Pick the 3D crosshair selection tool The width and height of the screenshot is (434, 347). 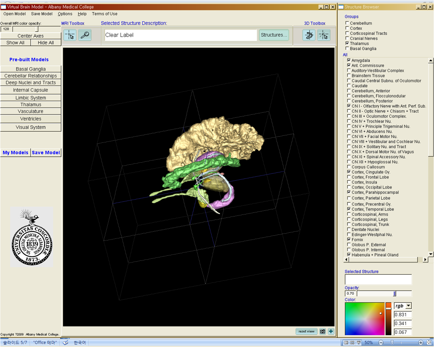coord(324,35)
